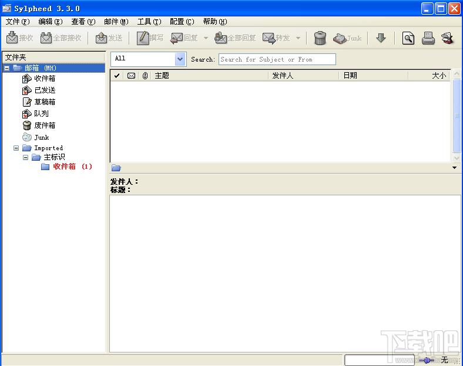
Task: Click the 文件夹 folder pane header
Action: [53, 57]
